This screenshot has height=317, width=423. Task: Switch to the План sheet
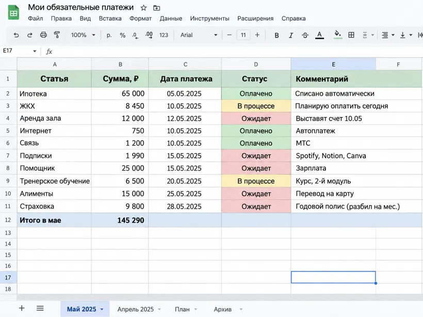tap(182, 309)
